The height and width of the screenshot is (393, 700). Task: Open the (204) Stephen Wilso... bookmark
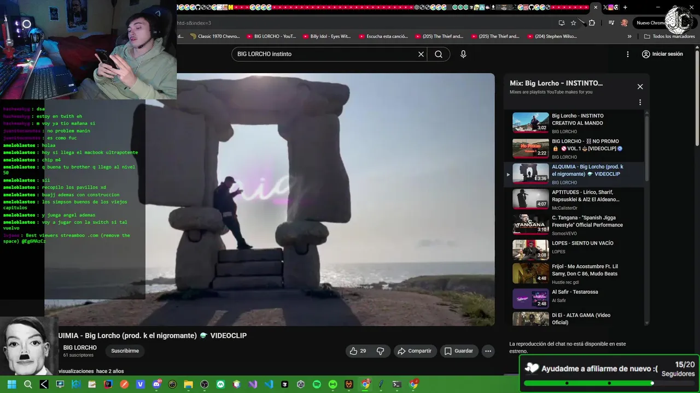(x=552, y=37)
